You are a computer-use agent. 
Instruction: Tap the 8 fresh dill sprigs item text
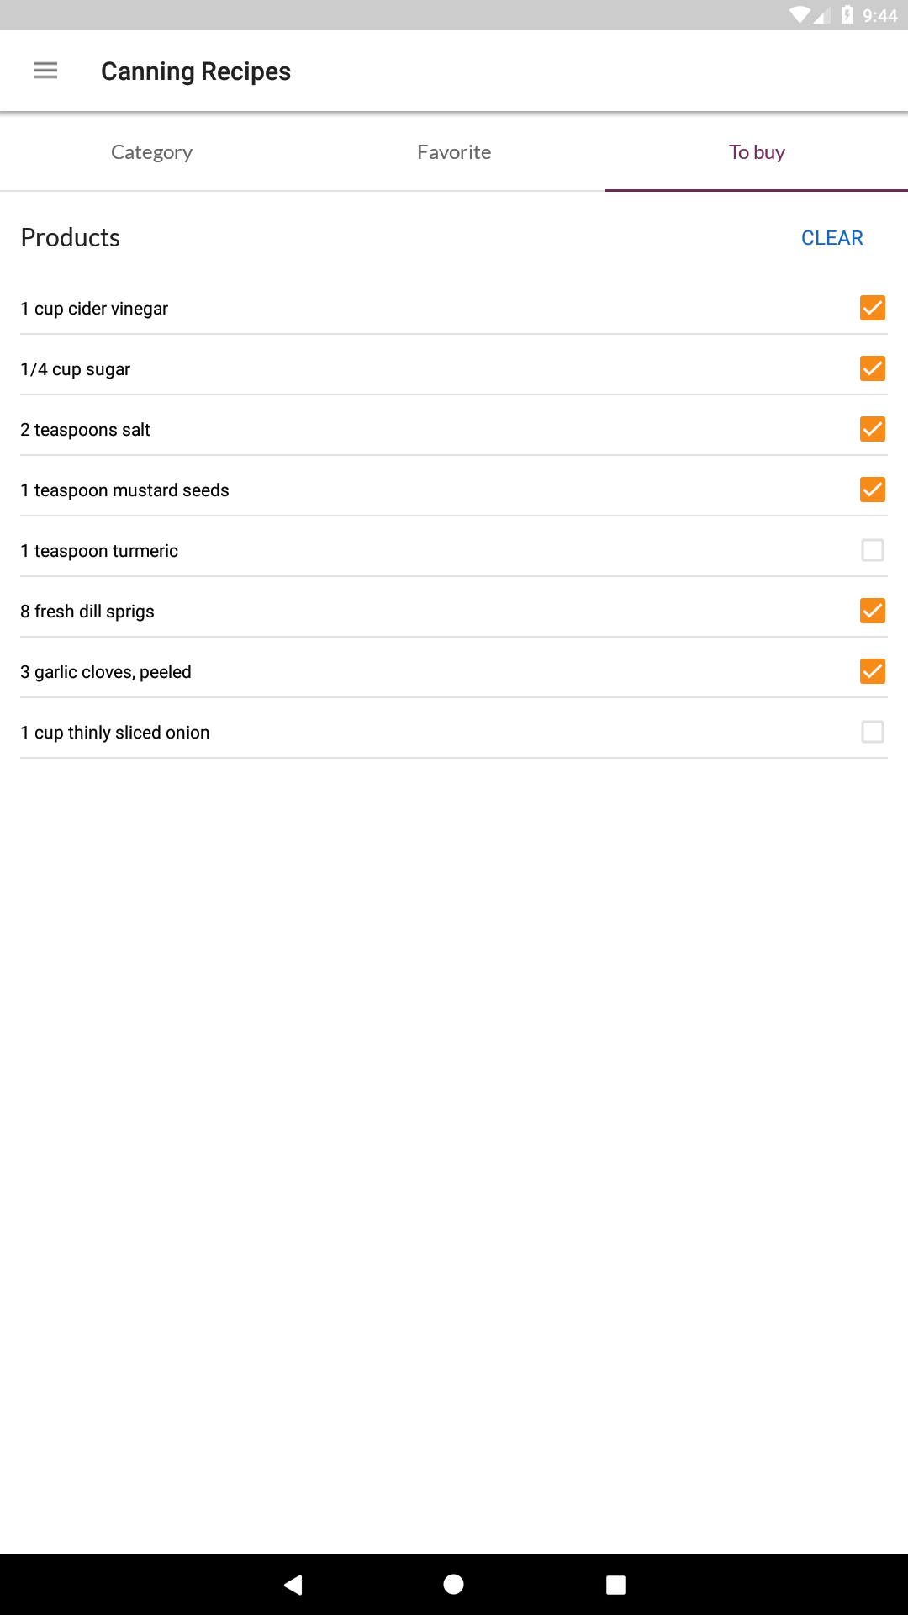click(87, 612)
